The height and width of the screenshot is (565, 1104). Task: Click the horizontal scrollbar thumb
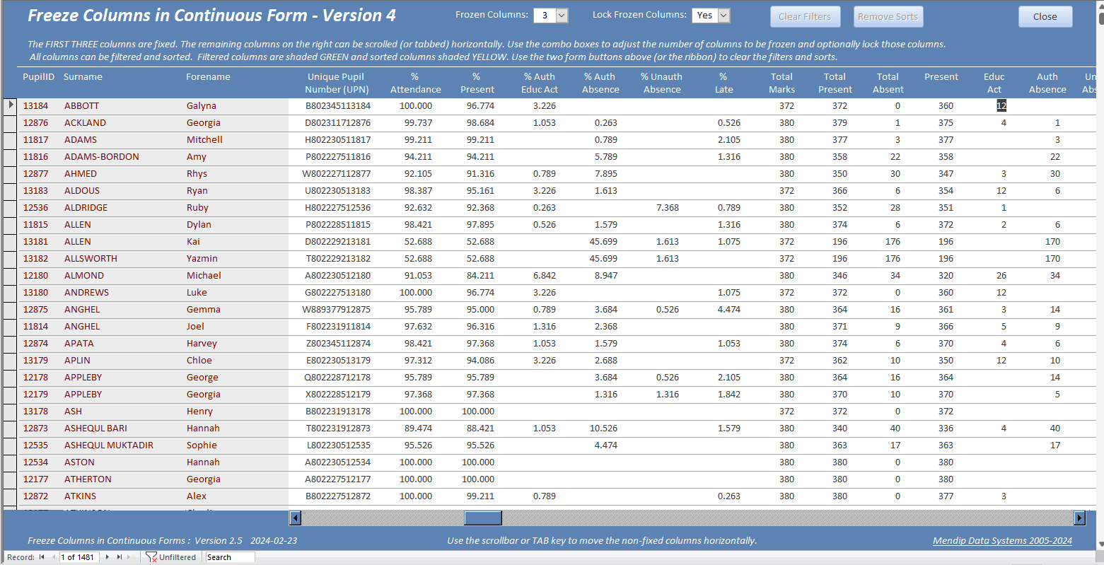coord(482,518)
